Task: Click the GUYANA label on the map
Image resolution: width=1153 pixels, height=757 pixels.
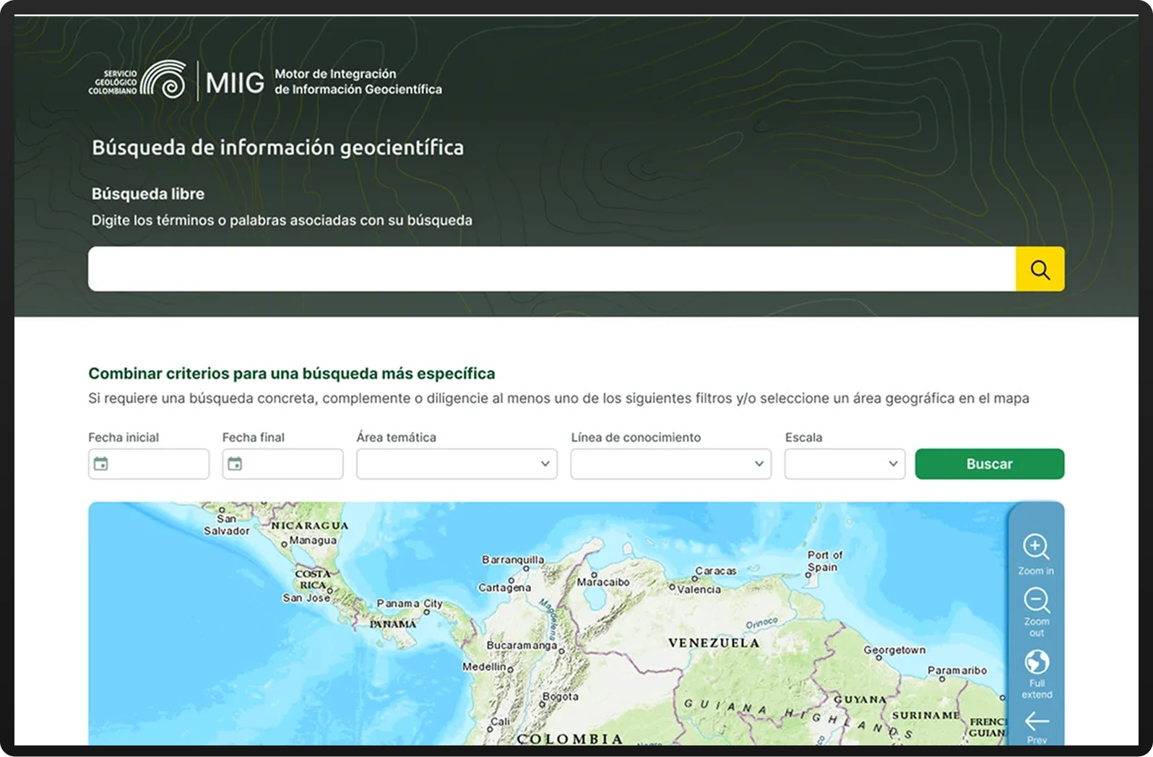Action: (860, 700)
